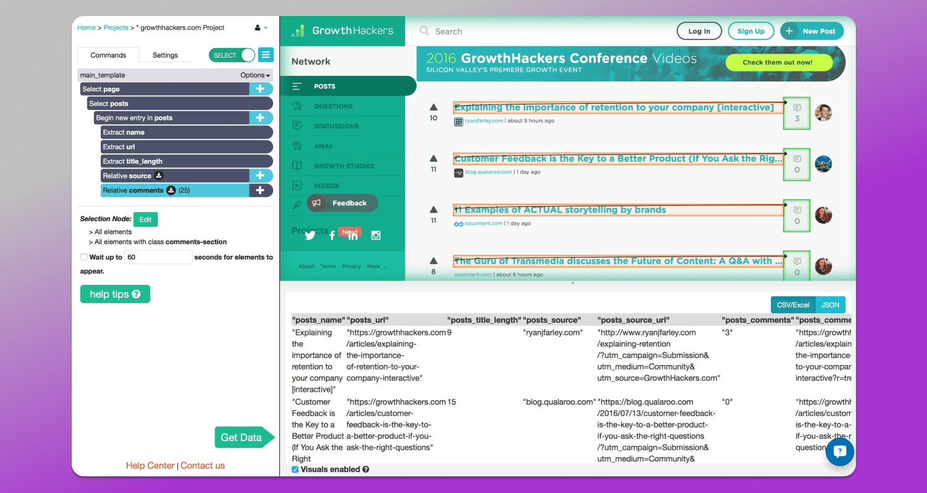The width and height of the screenshot is (927, 493).
Task: Open the hamburger menu beside SELECT toggle
Action: pos(266,55)
